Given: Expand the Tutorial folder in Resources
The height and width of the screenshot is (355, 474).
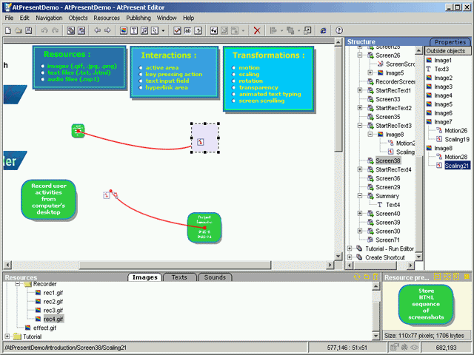Looking at the screenshot, I should click(x=7, y=337).
